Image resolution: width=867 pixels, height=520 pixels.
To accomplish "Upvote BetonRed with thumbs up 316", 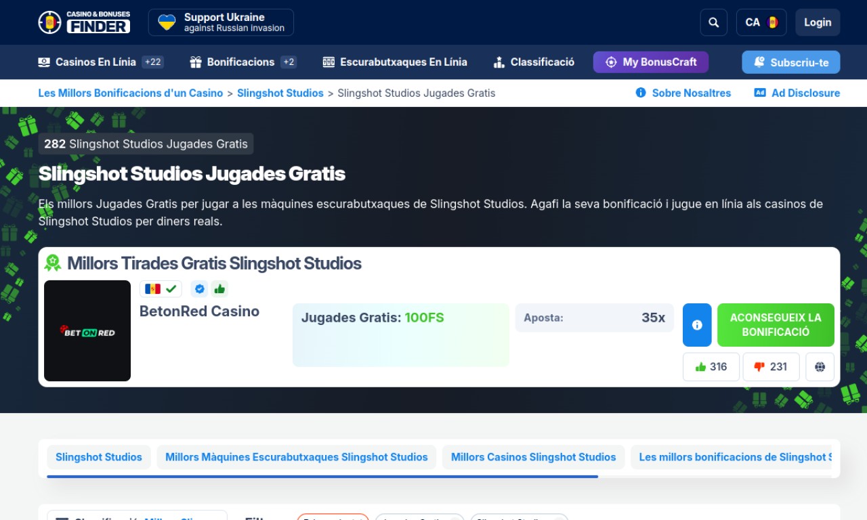I will tap(711, 367).
